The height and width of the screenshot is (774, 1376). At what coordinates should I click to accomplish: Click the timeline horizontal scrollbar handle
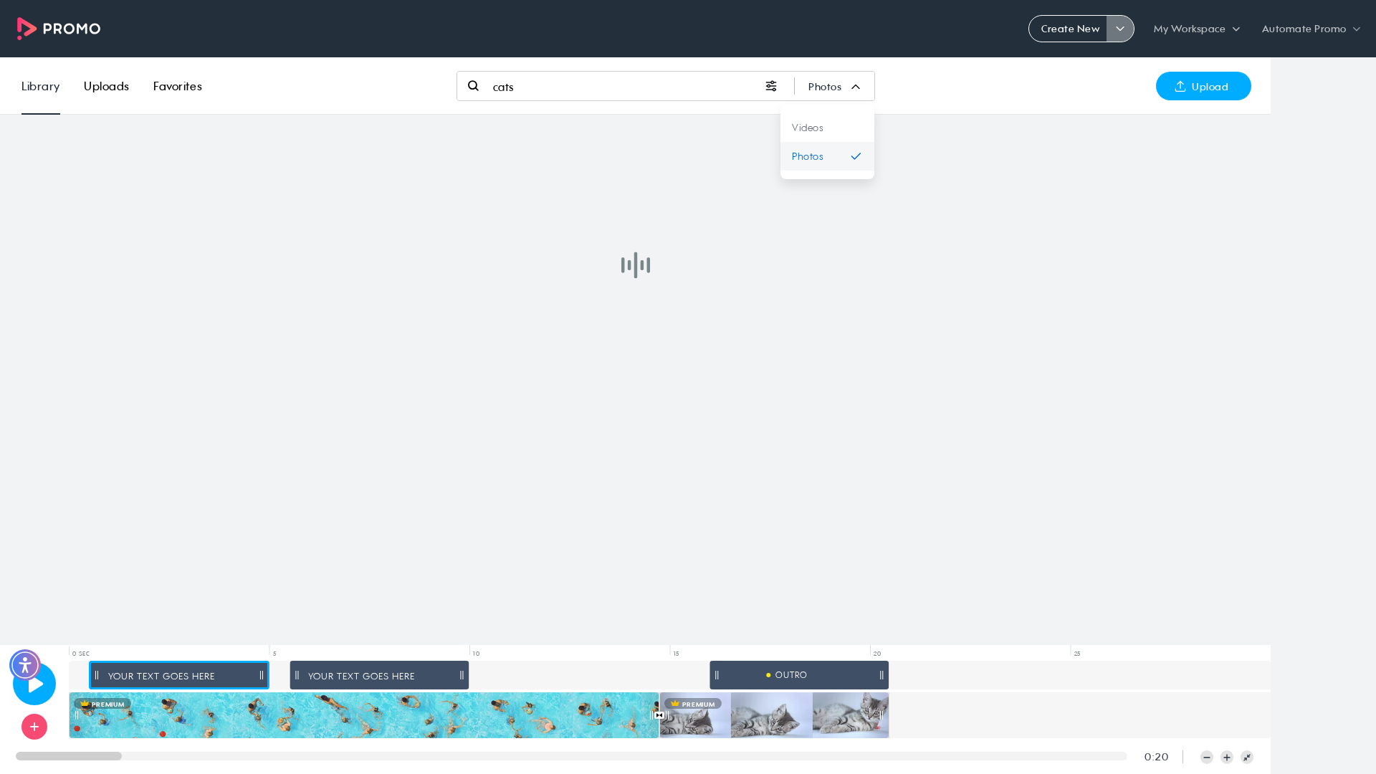(x=69, y=756)
